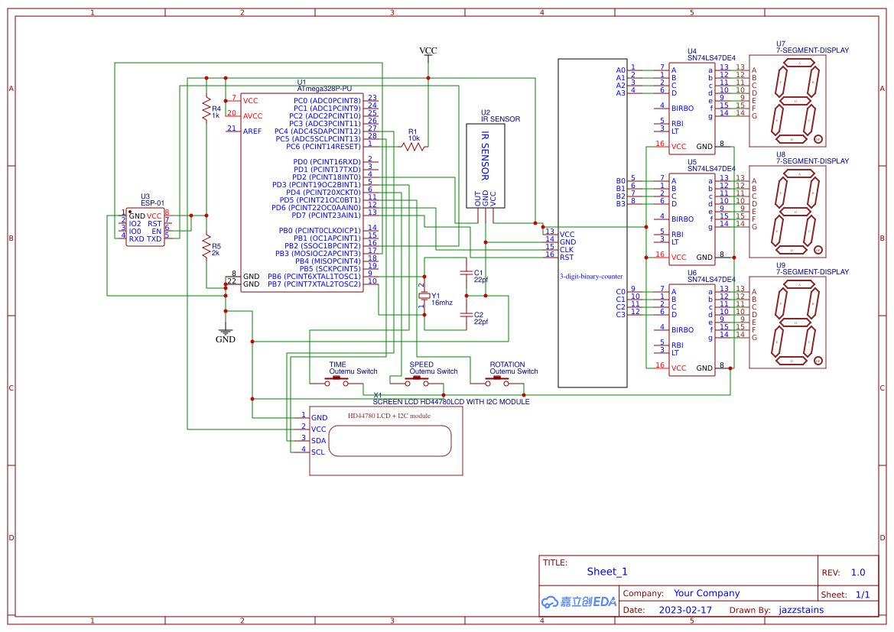The width and height of the screenshot is (894, 632).
Task: Select capacitor C2 22pf symbol
Action: (467, 315)
